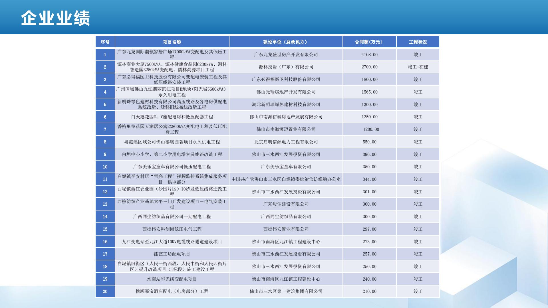Viewport: 548px width, 308px height.
Task: Click company "源林投资（广东）有限公司"
Action: coord(286,67)
